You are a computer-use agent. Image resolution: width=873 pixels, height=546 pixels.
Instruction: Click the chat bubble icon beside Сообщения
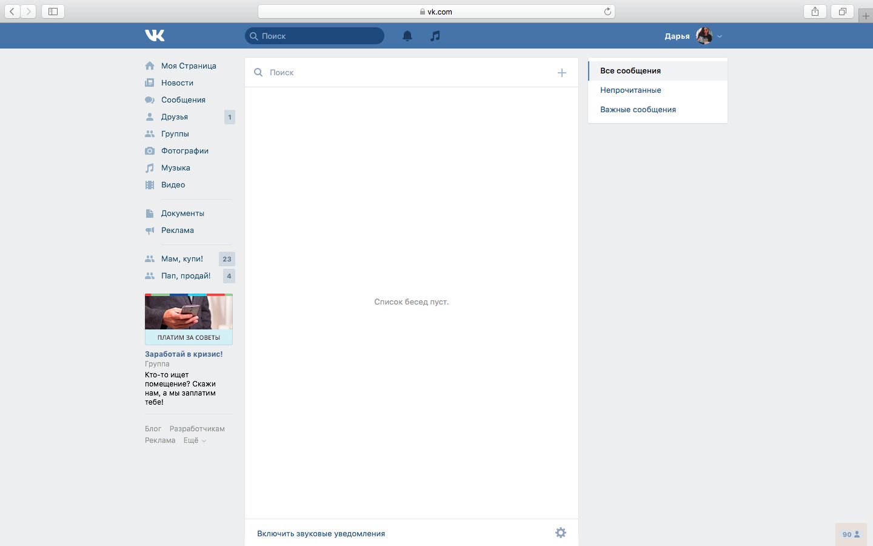150,99
